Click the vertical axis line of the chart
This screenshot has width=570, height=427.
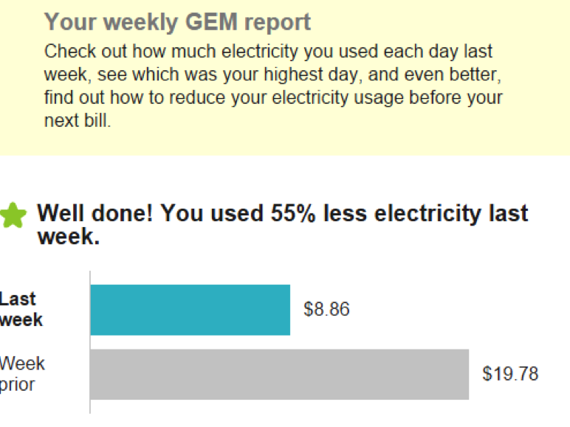coord(90,342)
